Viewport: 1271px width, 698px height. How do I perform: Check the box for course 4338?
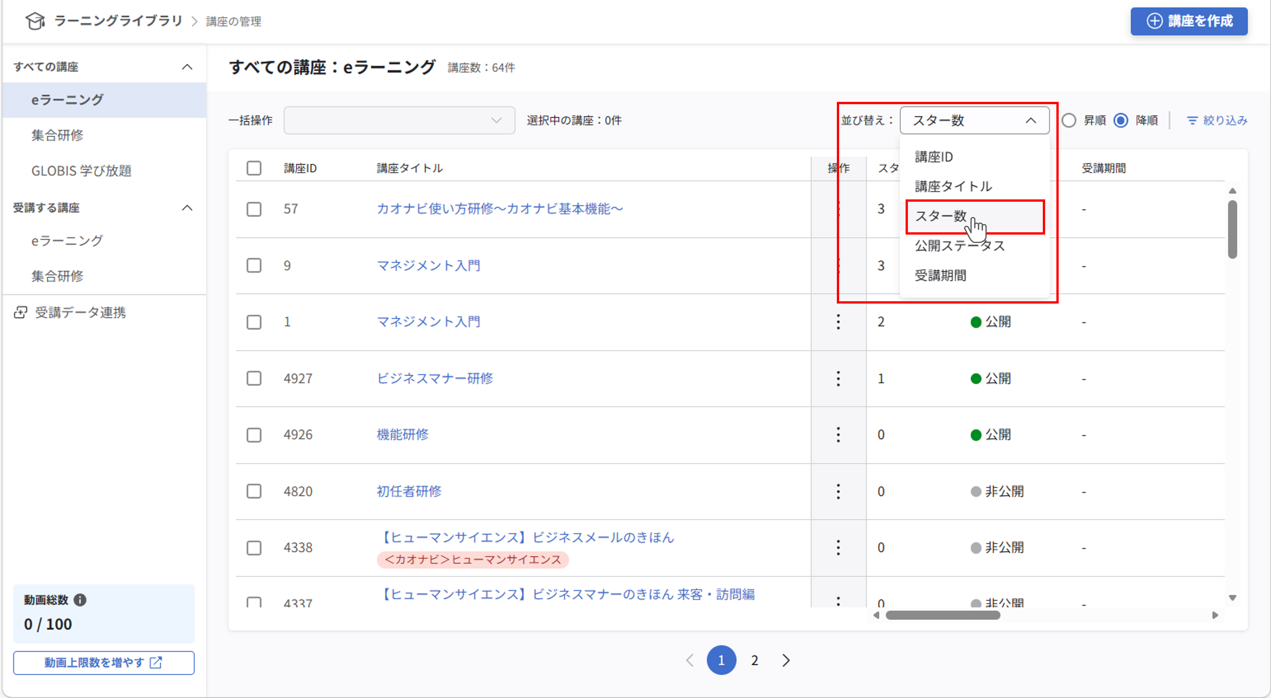tap(254, 548)
